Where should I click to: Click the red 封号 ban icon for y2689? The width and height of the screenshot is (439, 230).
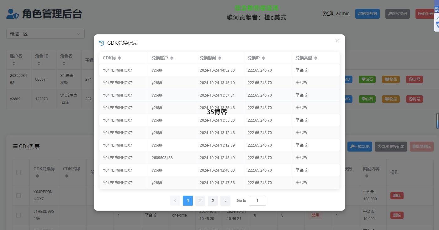410,99
